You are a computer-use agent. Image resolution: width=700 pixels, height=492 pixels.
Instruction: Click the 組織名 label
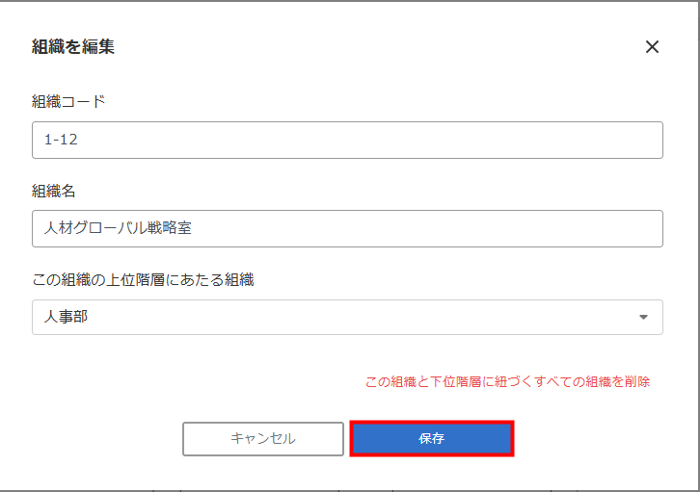pos(54,192)
